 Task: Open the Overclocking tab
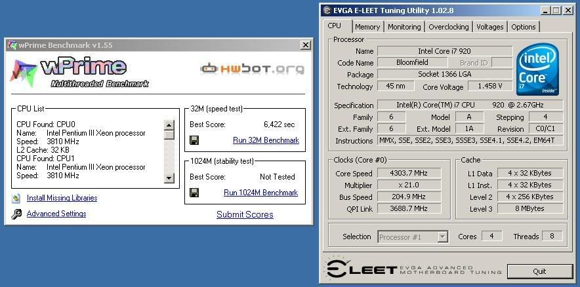coord(449,27)
